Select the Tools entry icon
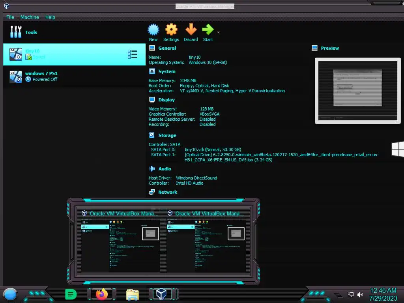404x303 pixels. click(x=16, y=32)
